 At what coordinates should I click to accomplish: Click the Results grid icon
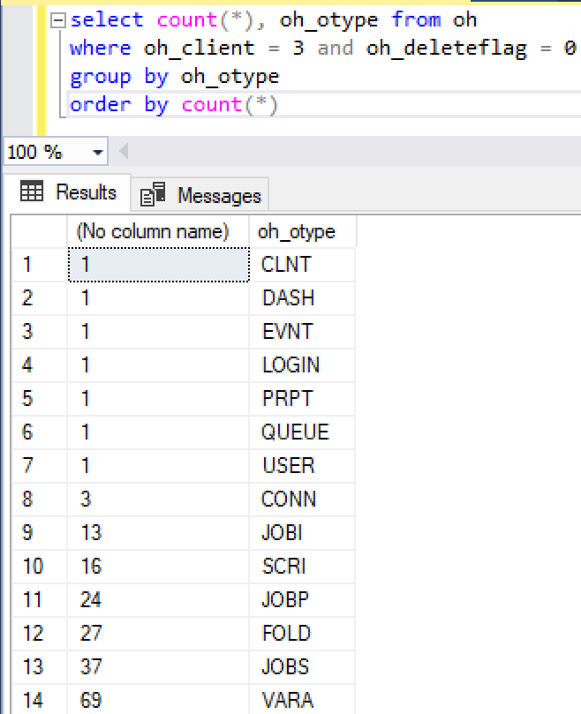[x=32, y=192]
